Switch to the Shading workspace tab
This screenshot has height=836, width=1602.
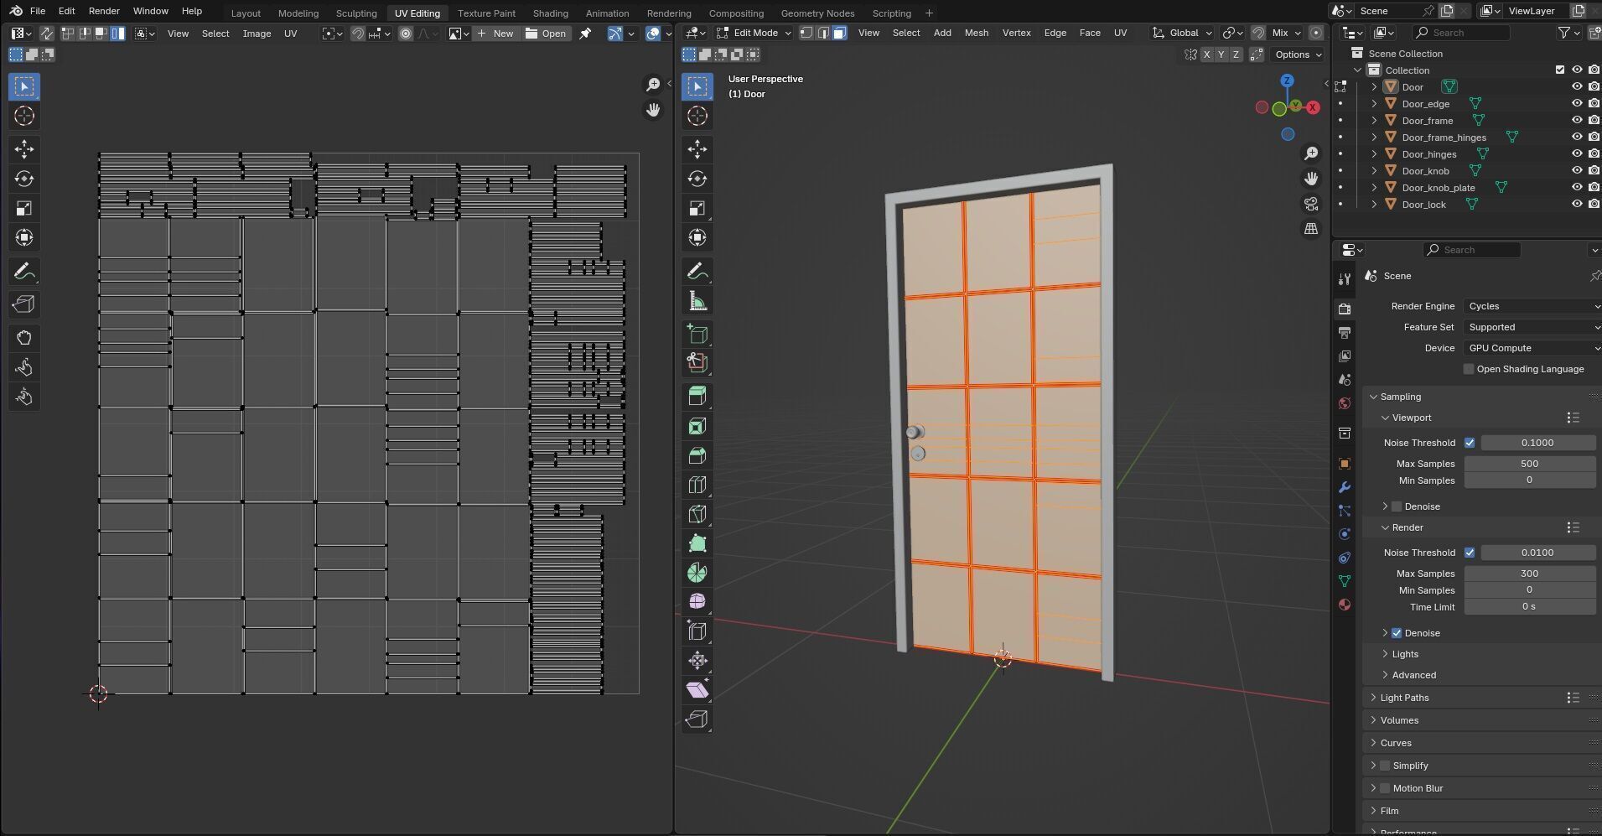click(x=550, y=13)
